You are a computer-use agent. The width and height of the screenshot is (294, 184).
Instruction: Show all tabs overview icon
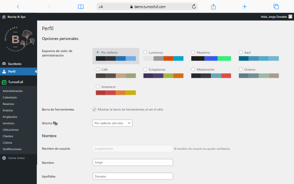pos(276,6)
